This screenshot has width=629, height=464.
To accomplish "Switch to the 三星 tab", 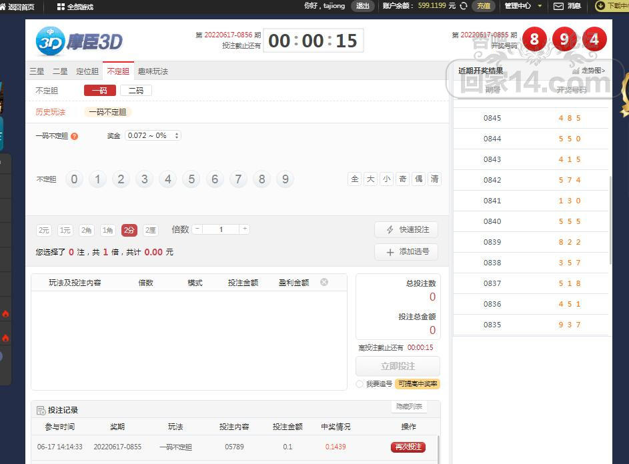I will point(37,71).
